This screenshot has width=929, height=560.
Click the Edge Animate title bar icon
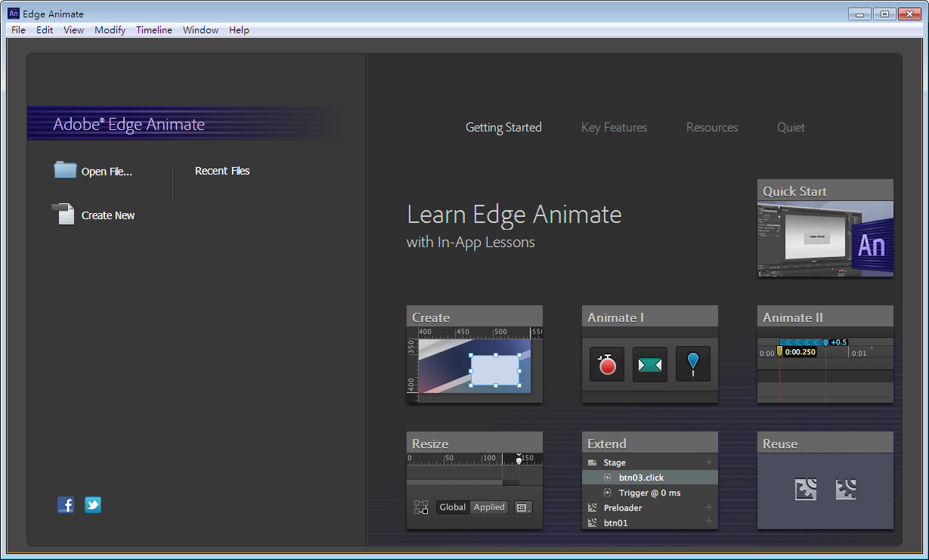point(14,14)
